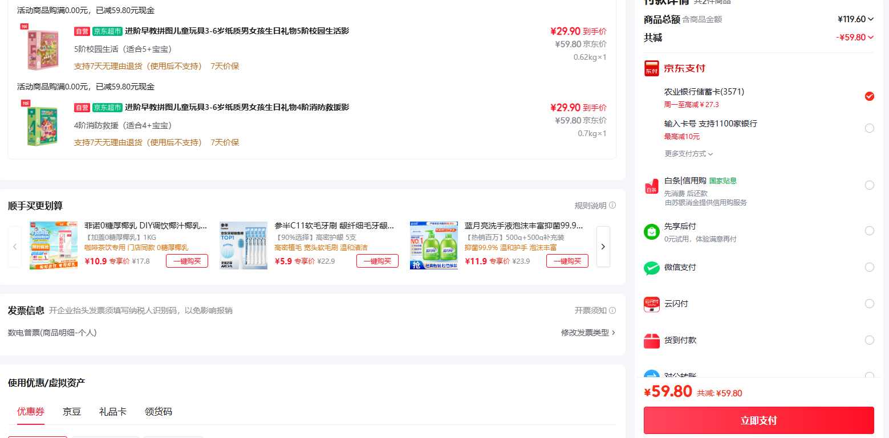Click 0.7kg×1 quantity text
The height and width of the screenshot is (438, 889).
point(592,134)
